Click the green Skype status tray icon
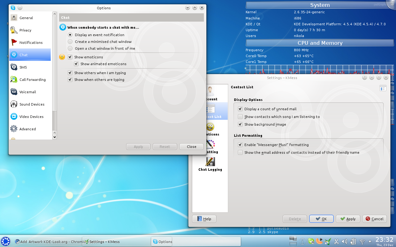 pos(311,241)
